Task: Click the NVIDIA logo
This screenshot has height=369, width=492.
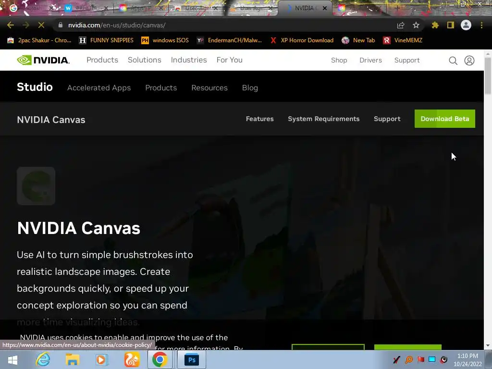Action: point(43,60)
